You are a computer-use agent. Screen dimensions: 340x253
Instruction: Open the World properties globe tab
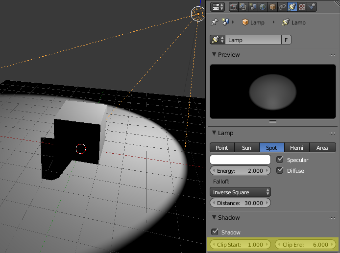click(x=263, y=7)
